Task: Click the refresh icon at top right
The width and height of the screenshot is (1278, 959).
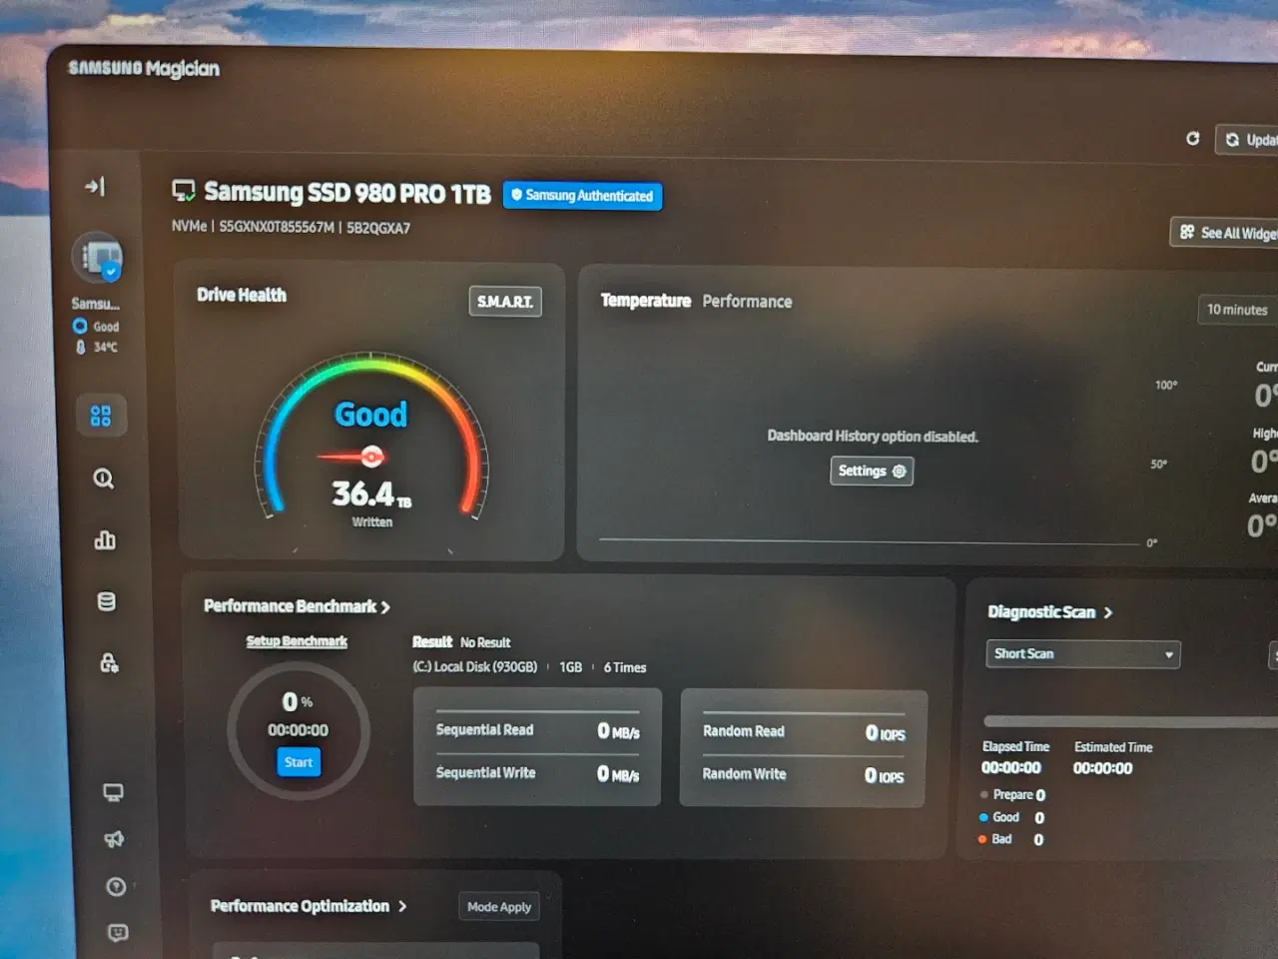Action: 1192,139
